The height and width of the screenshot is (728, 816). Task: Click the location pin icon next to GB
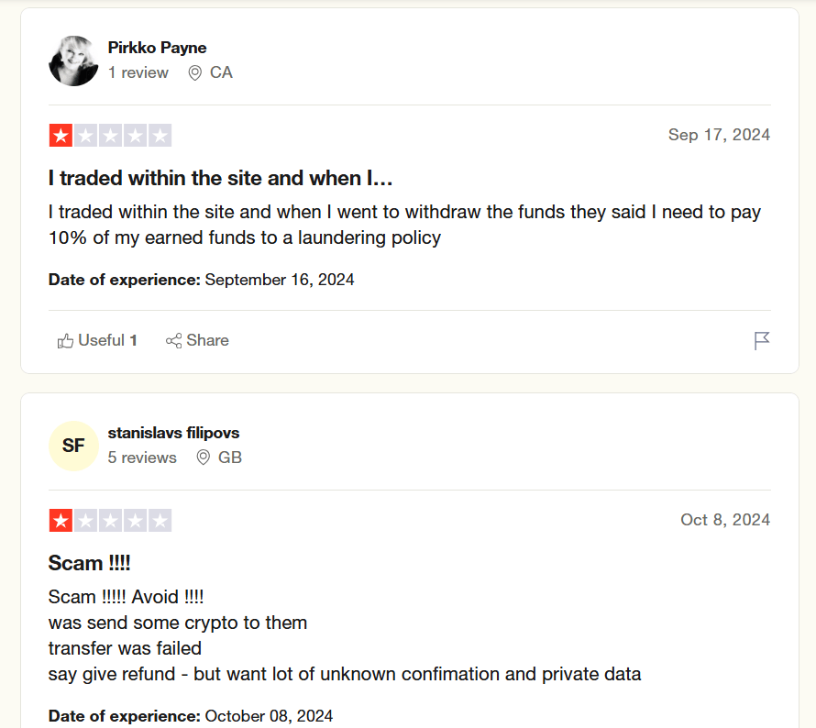pos(203,458)
